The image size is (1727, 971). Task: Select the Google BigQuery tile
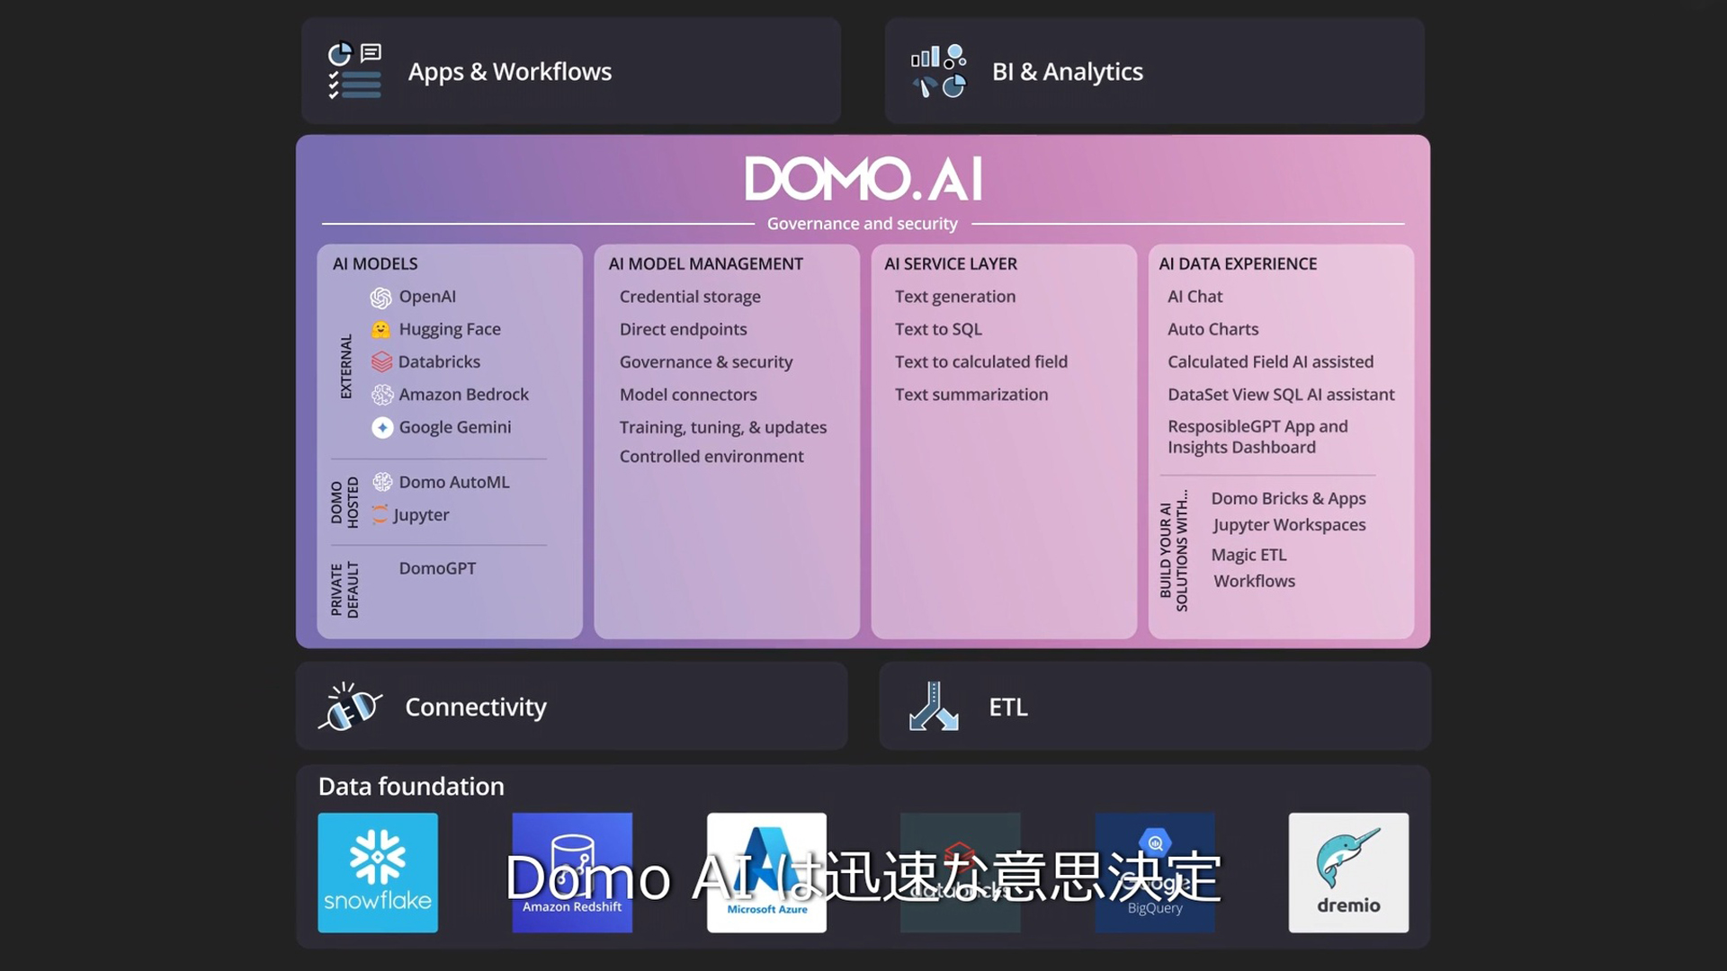(x=1155, y=873)
